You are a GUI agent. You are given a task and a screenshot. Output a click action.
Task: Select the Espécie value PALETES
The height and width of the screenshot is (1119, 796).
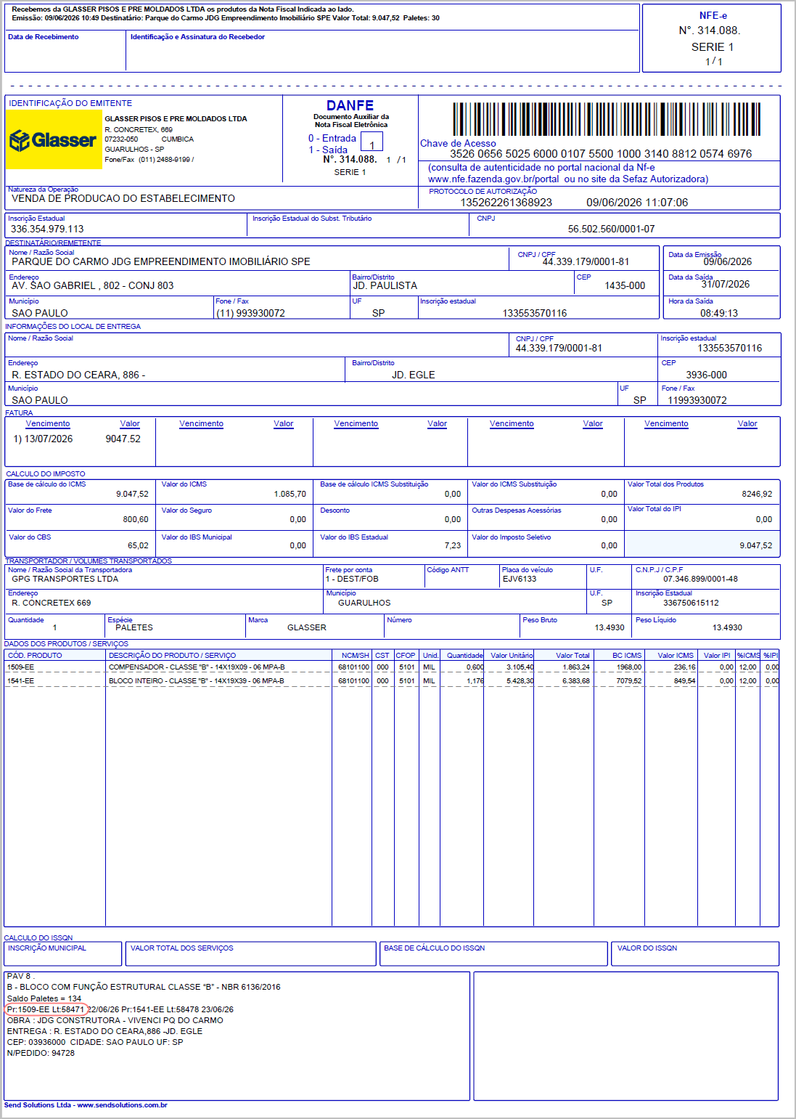click(134, 627)
